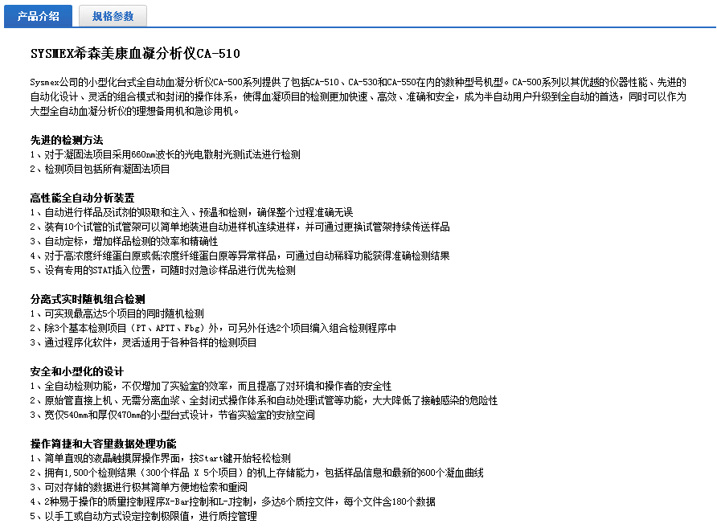This screenshot has width=717, height=528.
Task: Switch to the 规格参数 tab
Action: (x=113, y=15)
